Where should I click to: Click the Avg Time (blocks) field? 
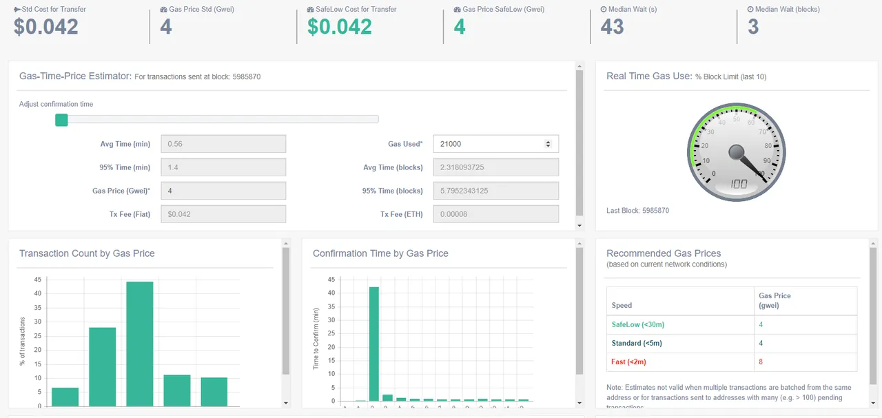495,167
